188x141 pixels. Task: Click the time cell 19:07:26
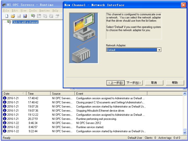[33, 107]
